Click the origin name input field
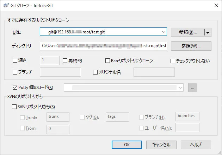This screenshot has width=222, height=155. coord(154,72)
